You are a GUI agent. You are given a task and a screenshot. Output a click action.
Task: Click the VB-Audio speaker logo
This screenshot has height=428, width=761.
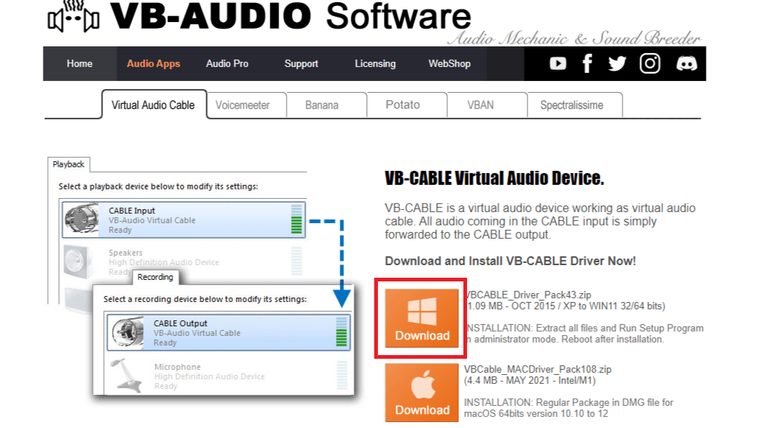(73, 19)
